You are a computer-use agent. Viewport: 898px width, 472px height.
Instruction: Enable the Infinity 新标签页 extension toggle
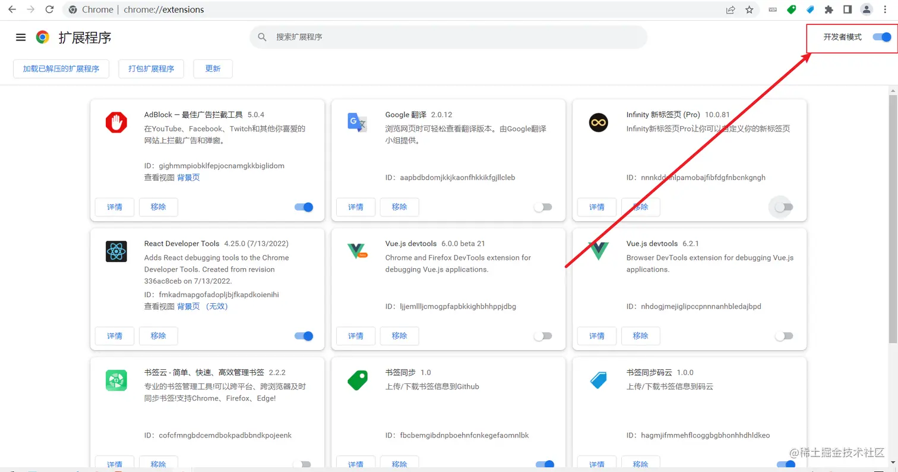pos(784,207)
